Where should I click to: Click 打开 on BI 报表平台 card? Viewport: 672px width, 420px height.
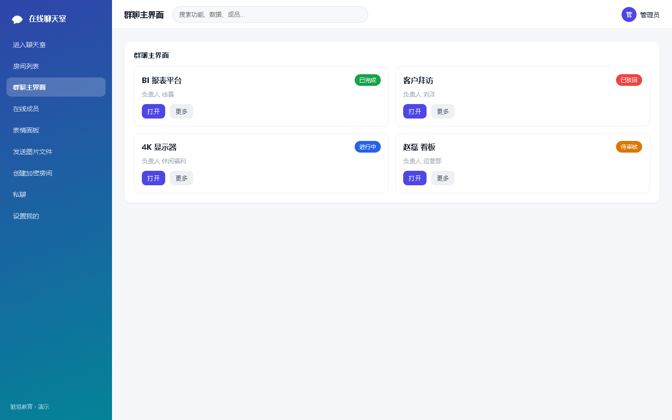pyautogui.click(x=154, y=112)
